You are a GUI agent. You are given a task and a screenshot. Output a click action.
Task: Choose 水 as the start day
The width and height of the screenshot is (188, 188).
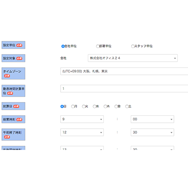[x=94, y=106]
